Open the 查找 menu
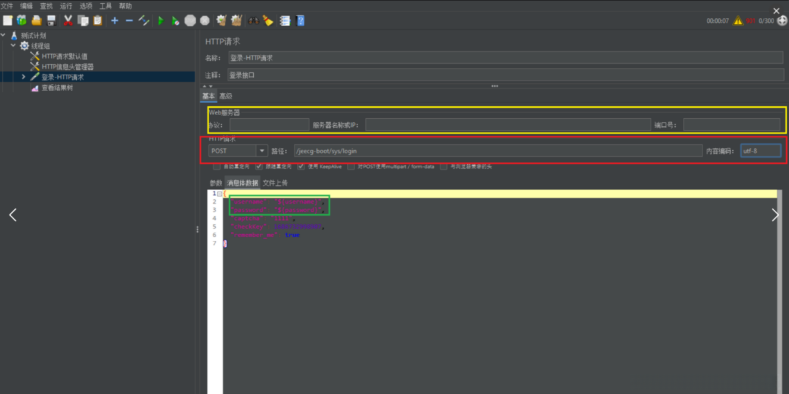789x394 pixels. click(x=46, y=6)
